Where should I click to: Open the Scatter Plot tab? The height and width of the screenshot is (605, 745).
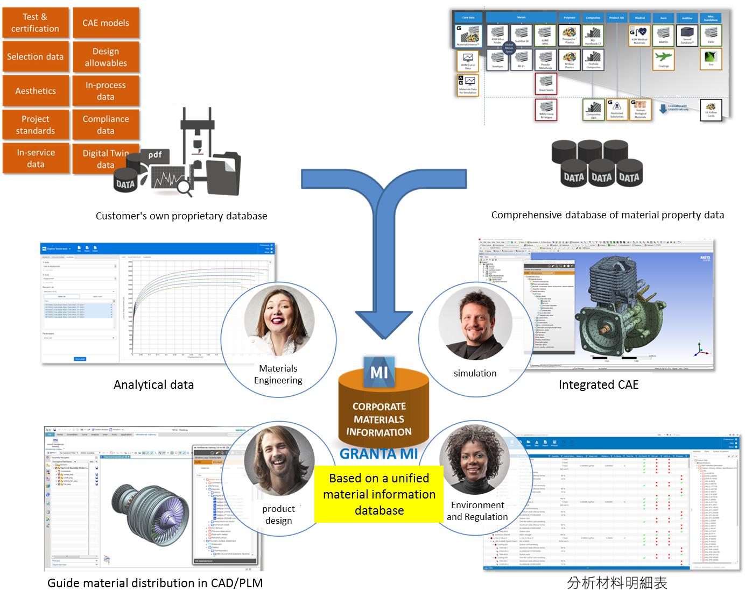[135, 257]
